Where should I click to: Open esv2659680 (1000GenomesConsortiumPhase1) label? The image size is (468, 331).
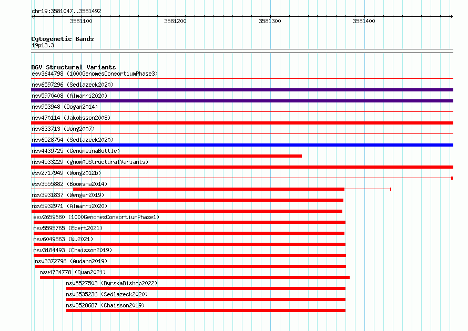point(96,217)
